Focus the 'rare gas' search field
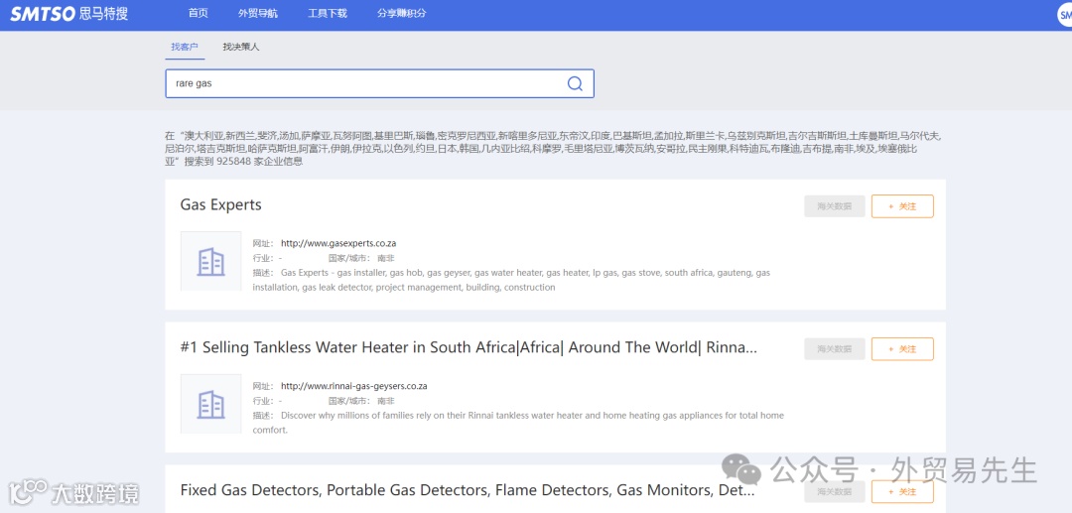The height and width of the screenshot is (513, 1072). click(x=379, y=83)
